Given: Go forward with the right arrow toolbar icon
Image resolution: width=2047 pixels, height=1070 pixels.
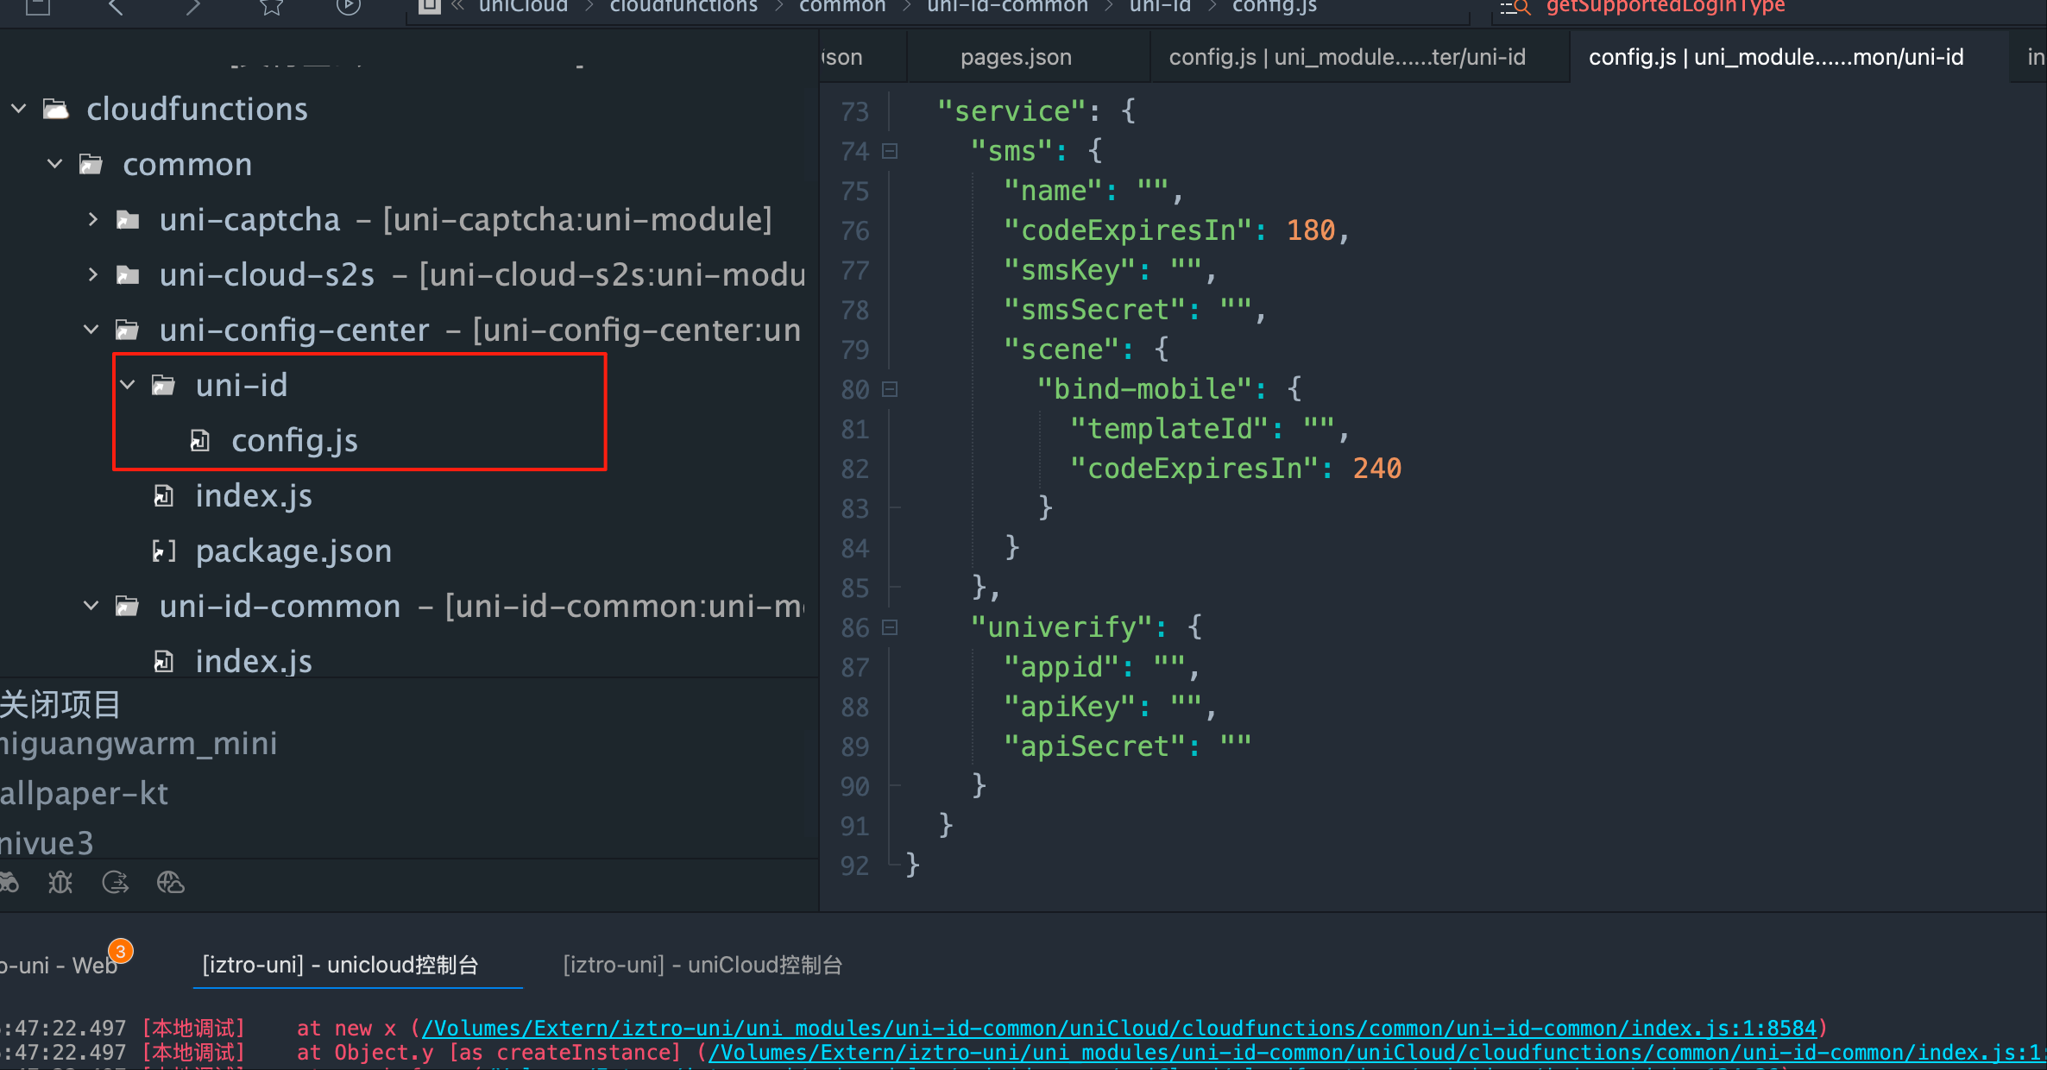Looking at the screenshot, I should pos(193,7).
